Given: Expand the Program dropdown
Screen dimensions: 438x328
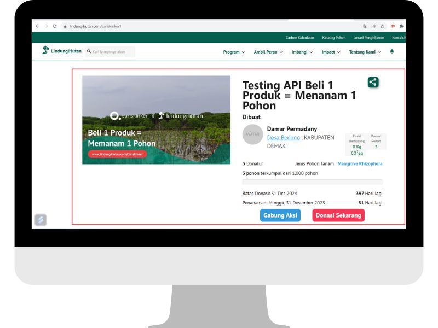Looking at the screenshot, I should pos(234,52).
